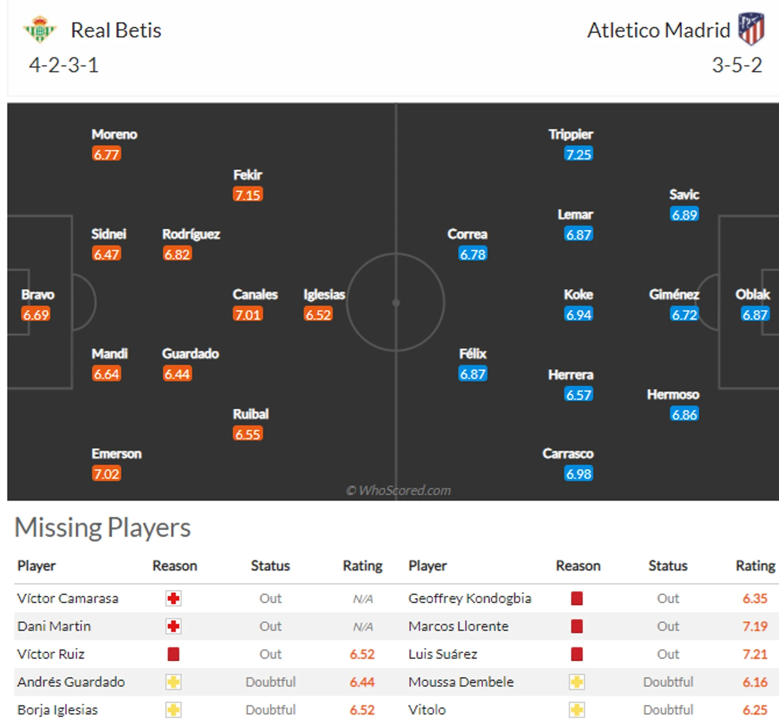Open the Real Betis team name link

[x=116, y=30]
